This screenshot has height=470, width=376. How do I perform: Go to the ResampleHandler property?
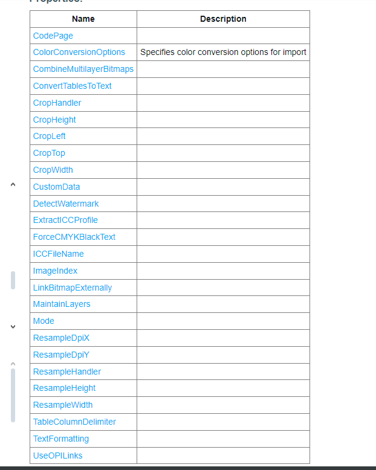click(67, 372)
